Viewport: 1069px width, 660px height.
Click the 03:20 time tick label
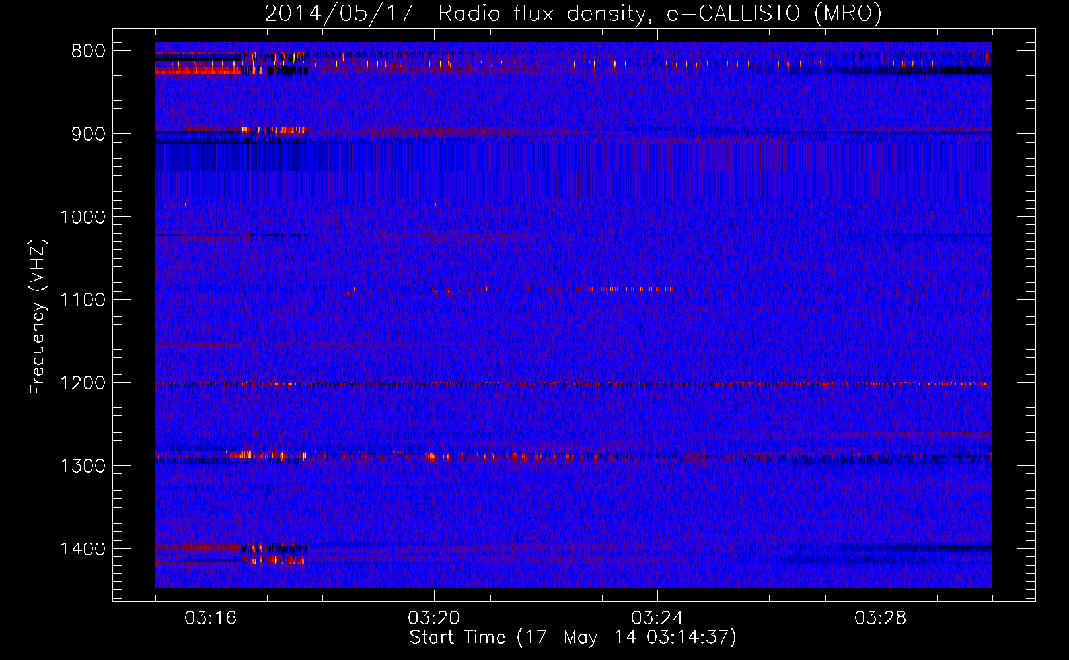tap(433, 618)
